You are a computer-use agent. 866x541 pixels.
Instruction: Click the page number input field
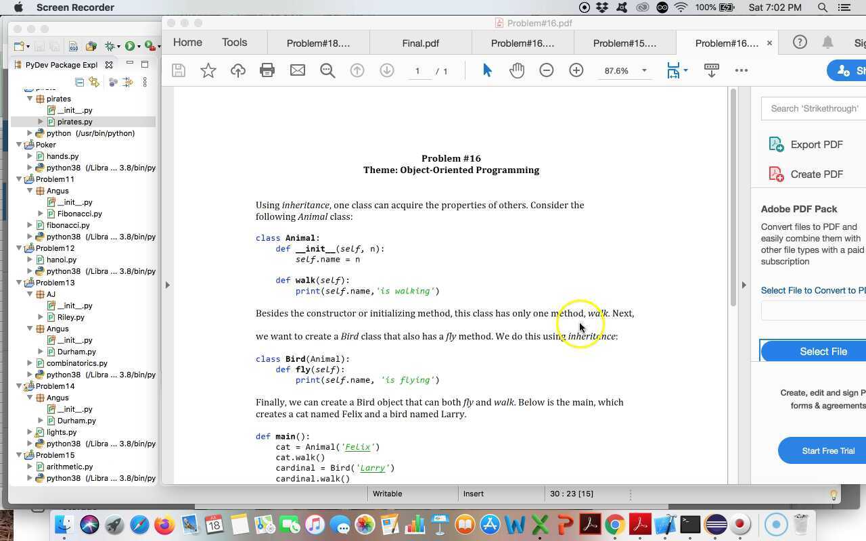(417, 70)
